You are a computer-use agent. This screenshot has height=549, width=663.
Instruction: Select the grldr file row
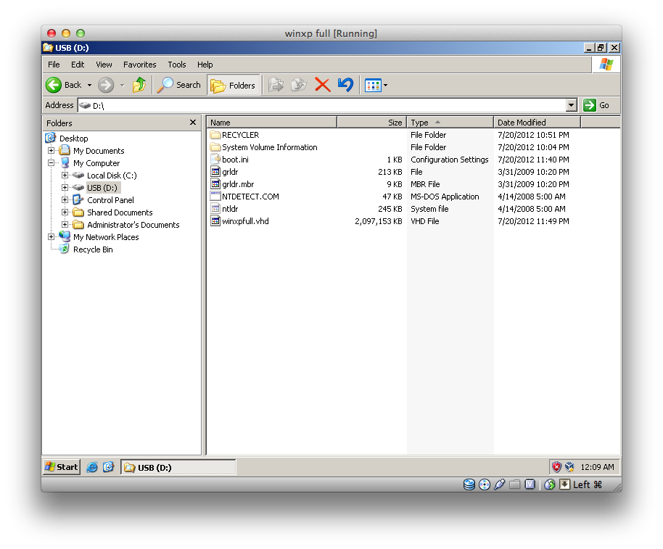(x=230, y=172)
